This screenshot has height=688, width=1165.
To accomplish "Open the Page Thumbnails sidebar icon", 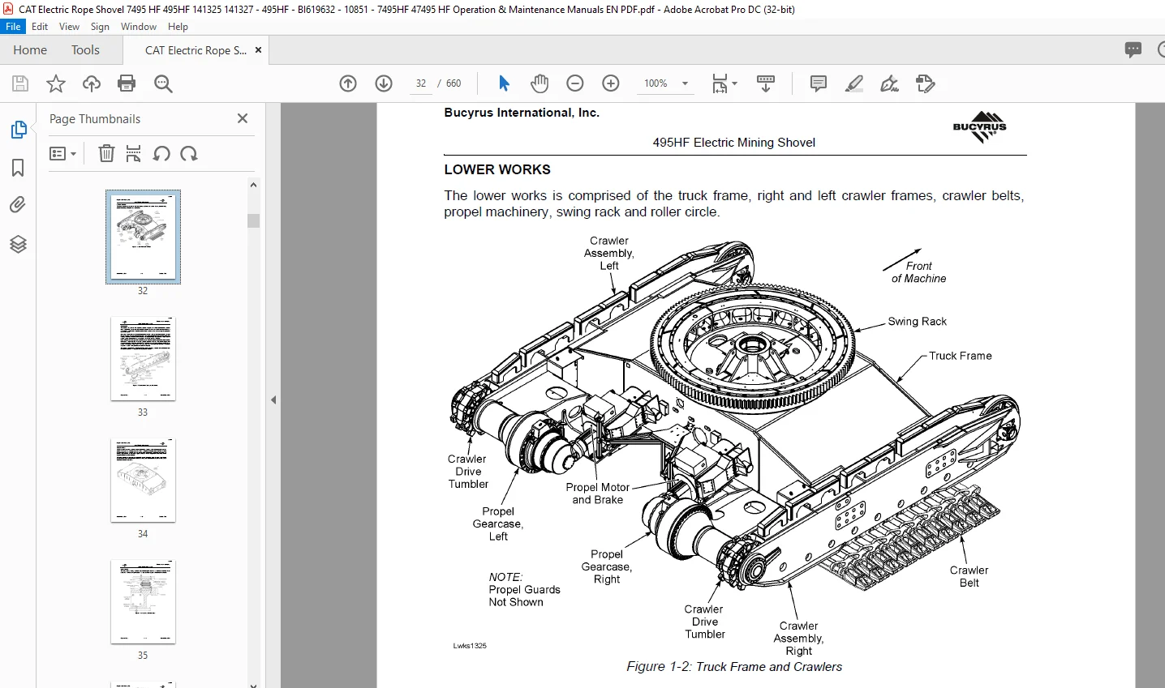I will pos(18,130).
